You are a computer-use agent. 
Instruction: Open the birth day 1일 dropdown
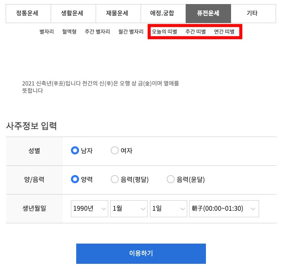pos(168,208)
